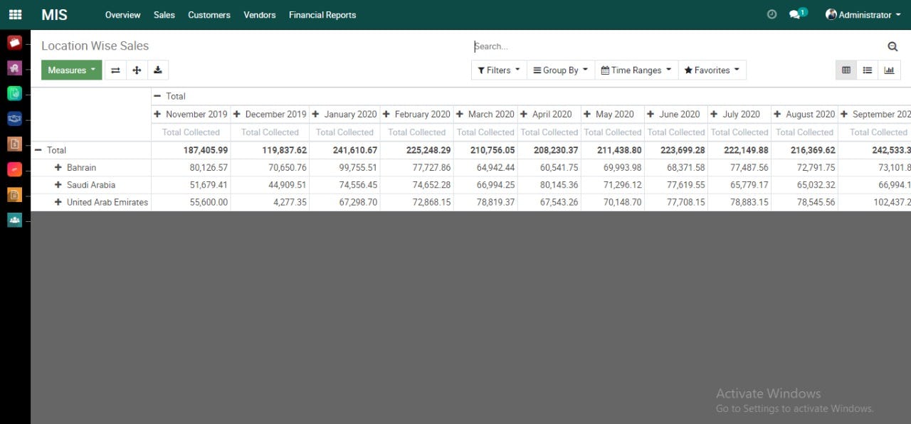Open the apps grid menu
911x424 pixels.
click(14, 14)
